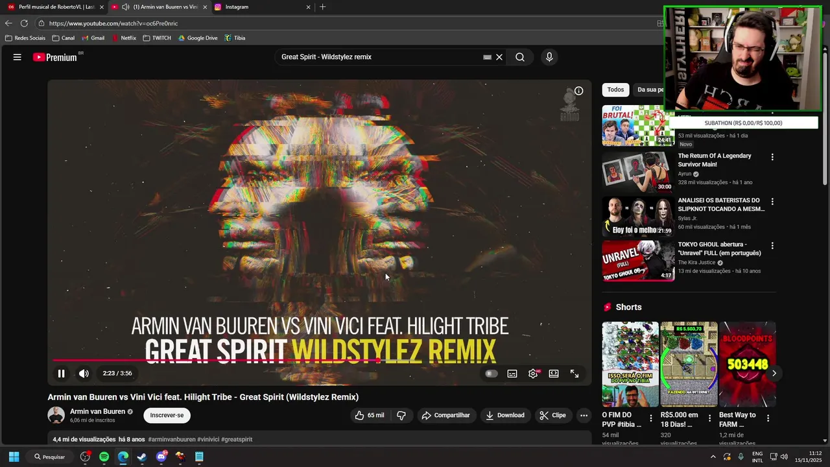This screenshot has width=830, height=467.
Task: Open Armin van Buuren channel avatar
Action: click(x=56, y=415)
